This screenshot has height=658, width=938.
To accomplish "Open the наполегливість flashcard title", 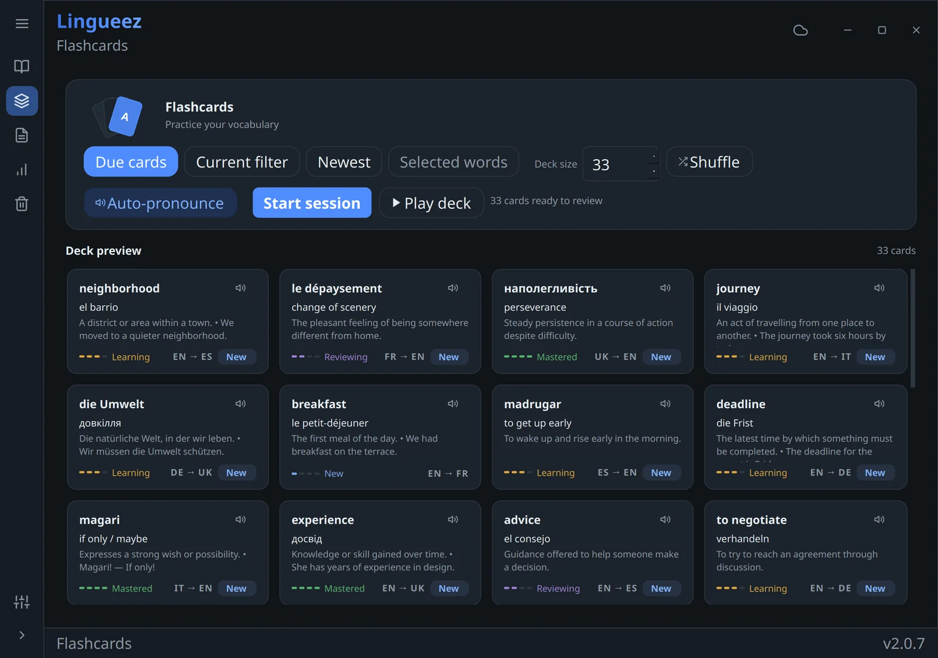I will pyautogui.click(x=550, y=289).
